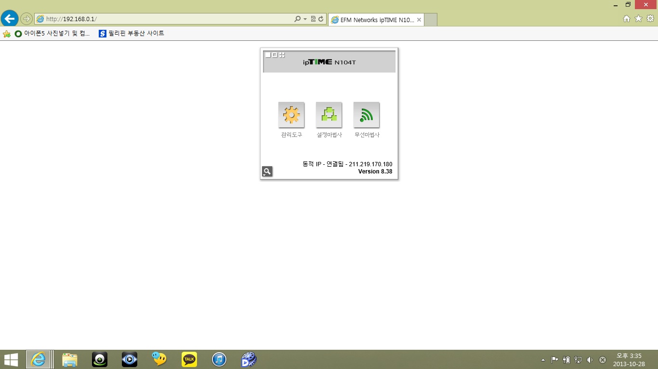Open the Internet Explorer tools gear menu
This screenshot has width=658, height=369.
click(650, 19)
